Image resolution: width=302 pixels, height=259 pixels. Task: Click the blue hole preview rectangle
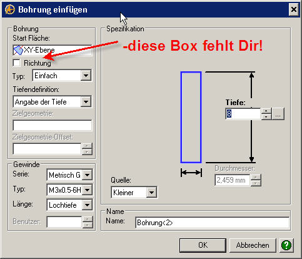(x=191, y=117)
